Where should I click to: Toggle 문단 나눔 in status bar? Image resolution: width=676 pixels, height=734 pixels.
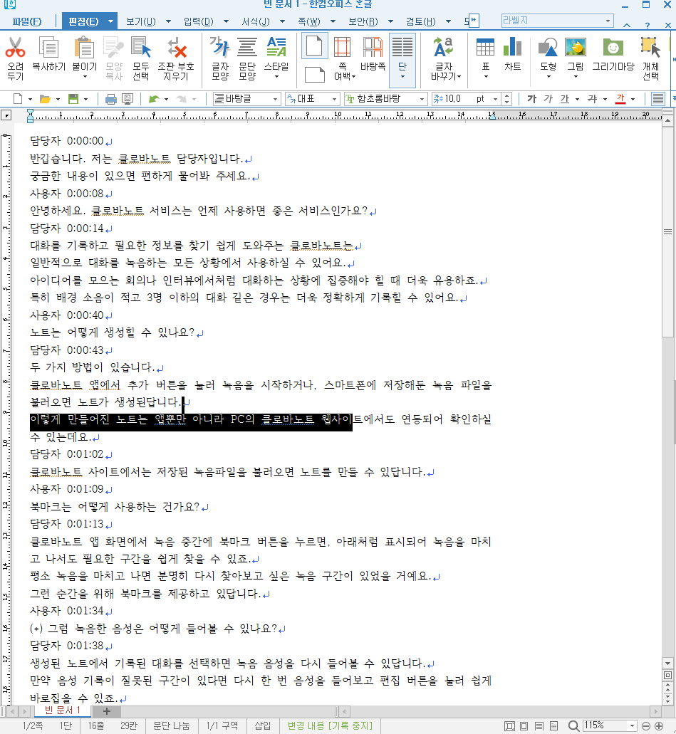pos(172,725)
